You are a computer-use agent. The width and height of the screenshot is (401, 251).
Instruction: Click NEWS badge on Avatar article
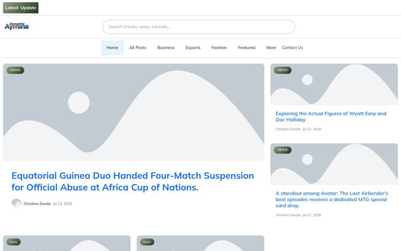click(x=282, y=150)
